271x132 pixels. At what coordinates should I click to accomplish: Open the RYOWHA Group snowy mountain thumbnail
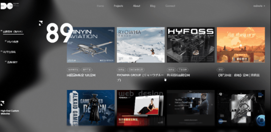tap(140, 45)
